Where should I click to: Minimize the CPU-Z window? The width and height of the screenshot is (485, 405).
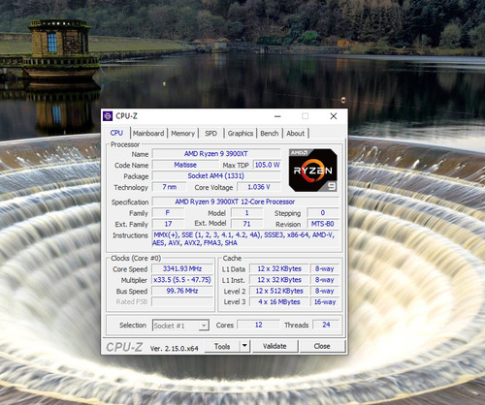click(x=277, y=116)
